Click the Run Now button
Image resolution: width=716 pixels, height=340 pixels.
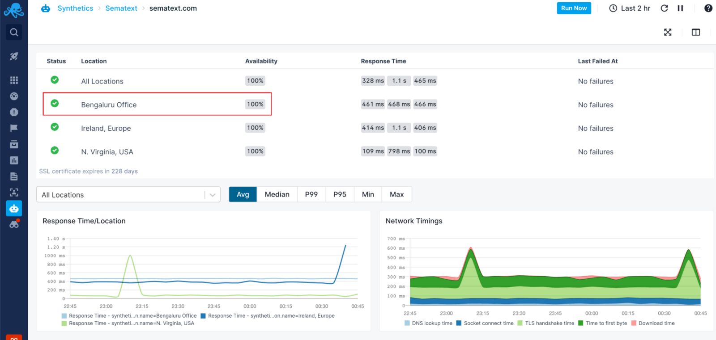click(574, 8)
